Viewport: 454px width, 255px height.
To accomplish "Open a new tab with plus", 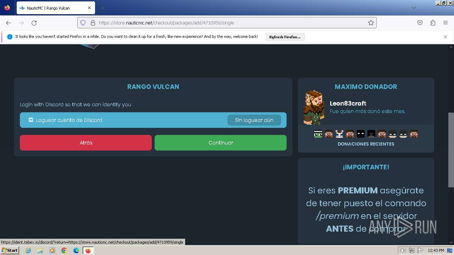I will coord(103,8).
